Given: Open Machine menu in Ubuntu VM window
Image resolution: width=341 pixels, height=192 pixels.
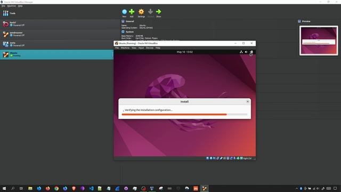Looking at the screenshot, I should coord(125,48).
